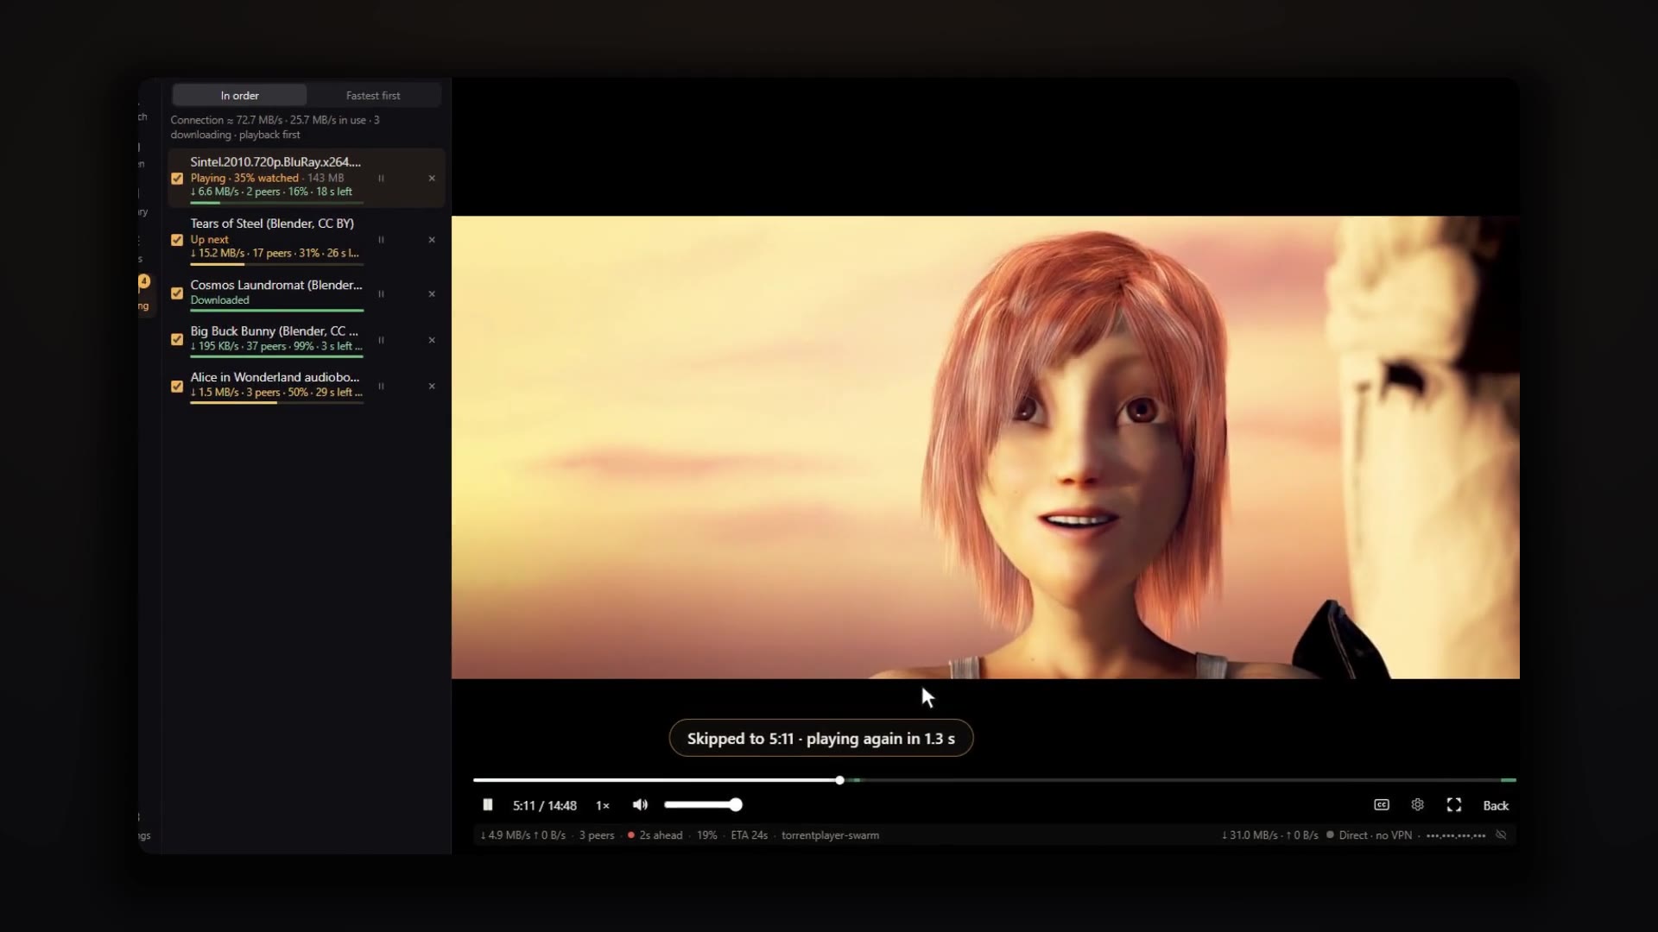Mute audio with the speaker icon

coord(640,805)
